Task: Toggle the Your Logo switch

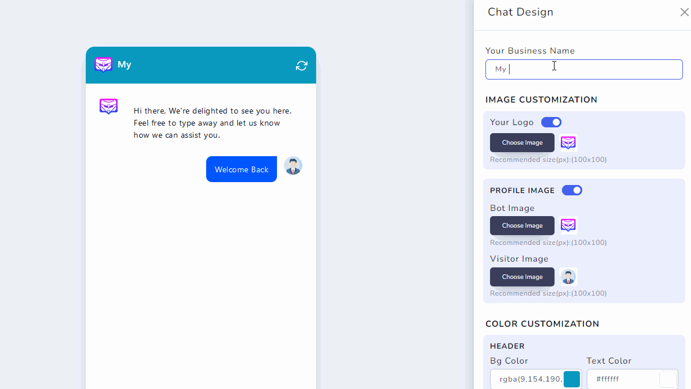Action: click(x=551, y=122)
